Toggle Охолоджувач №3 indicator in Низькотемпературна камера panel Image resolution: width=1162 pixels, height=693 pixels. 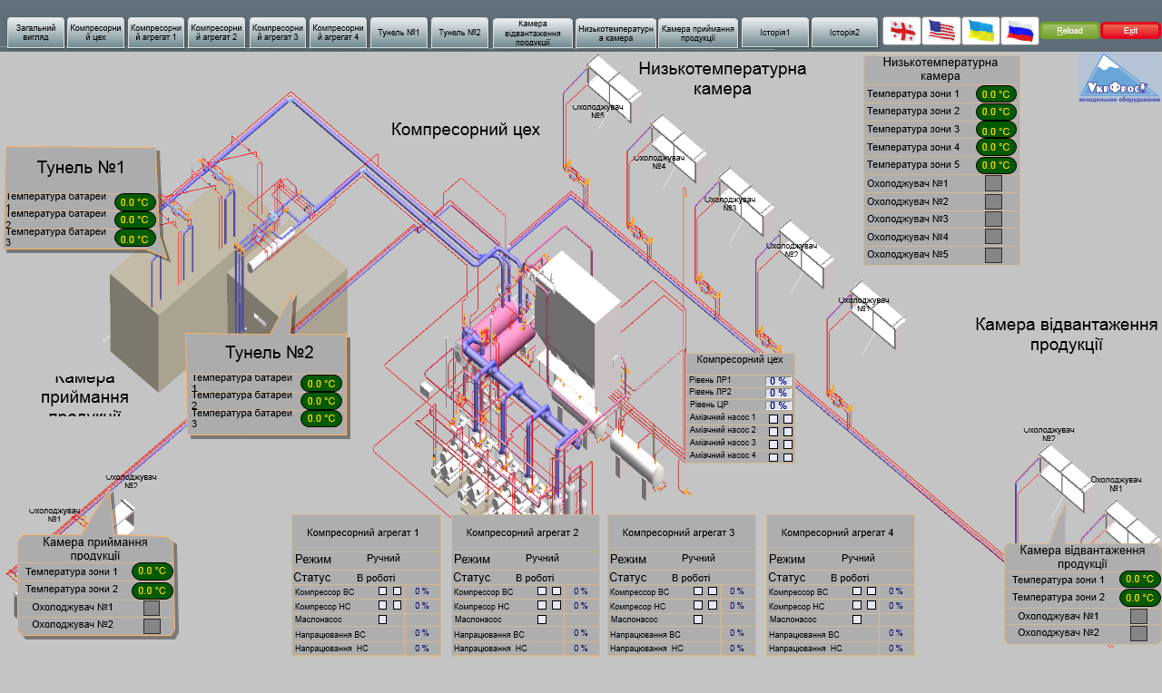pyautogui.click(x=993, y=219)
